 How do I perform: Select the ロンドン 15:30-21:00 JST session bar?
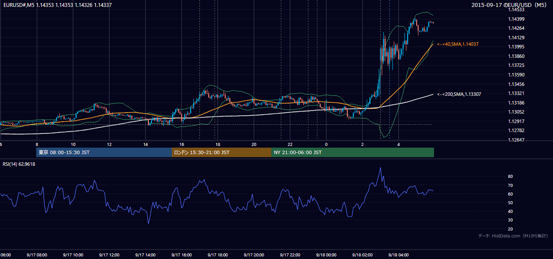point(222,152)
